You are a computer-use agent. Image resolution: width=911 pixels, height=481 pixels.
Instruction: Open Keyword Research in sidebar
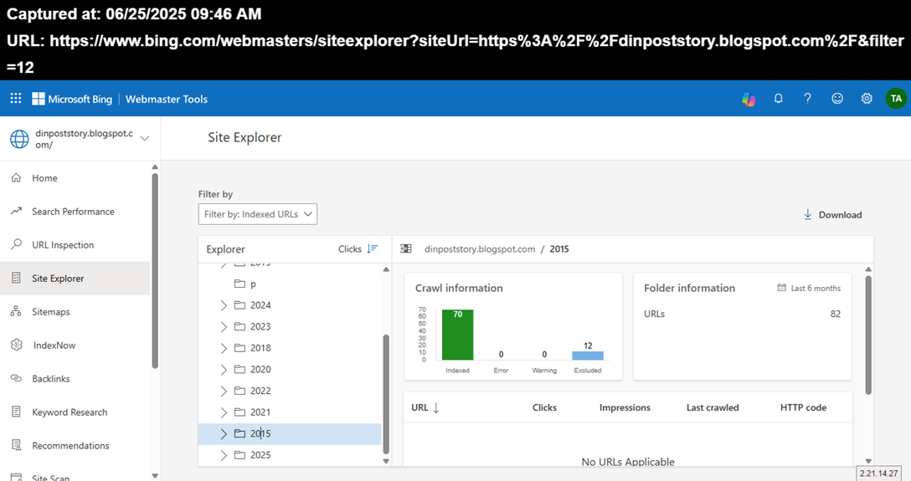[x=75, y=412]
